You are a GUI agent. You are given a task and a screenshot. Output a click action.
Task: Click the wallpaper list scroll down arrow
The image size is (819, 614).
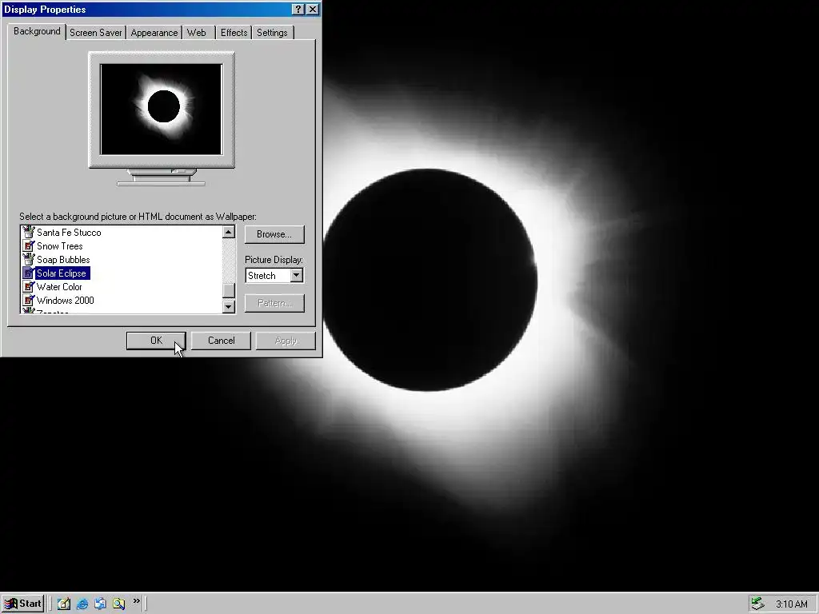pos(228,307)
